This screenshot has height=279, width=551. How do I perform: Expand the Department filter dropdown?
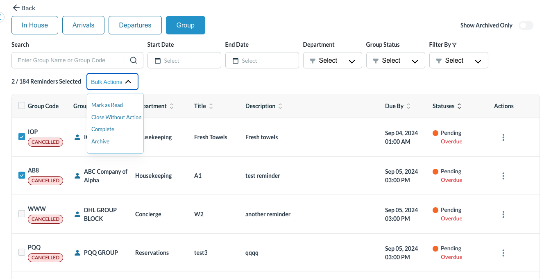point(332,60)
